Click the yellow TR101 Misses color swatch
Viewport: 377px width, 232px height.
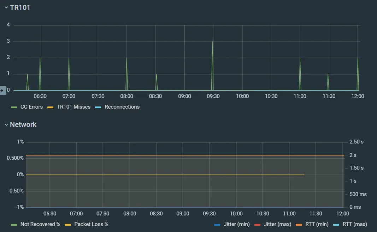(50, 107)
